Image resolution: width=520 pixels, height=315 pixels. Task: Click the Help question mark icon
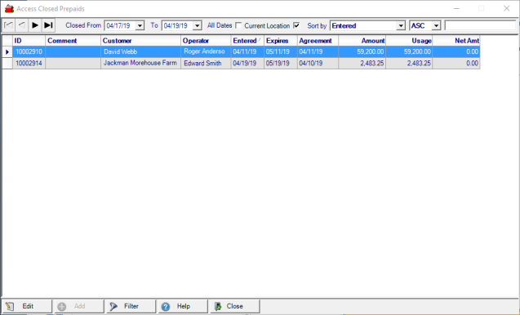[166, 307]
